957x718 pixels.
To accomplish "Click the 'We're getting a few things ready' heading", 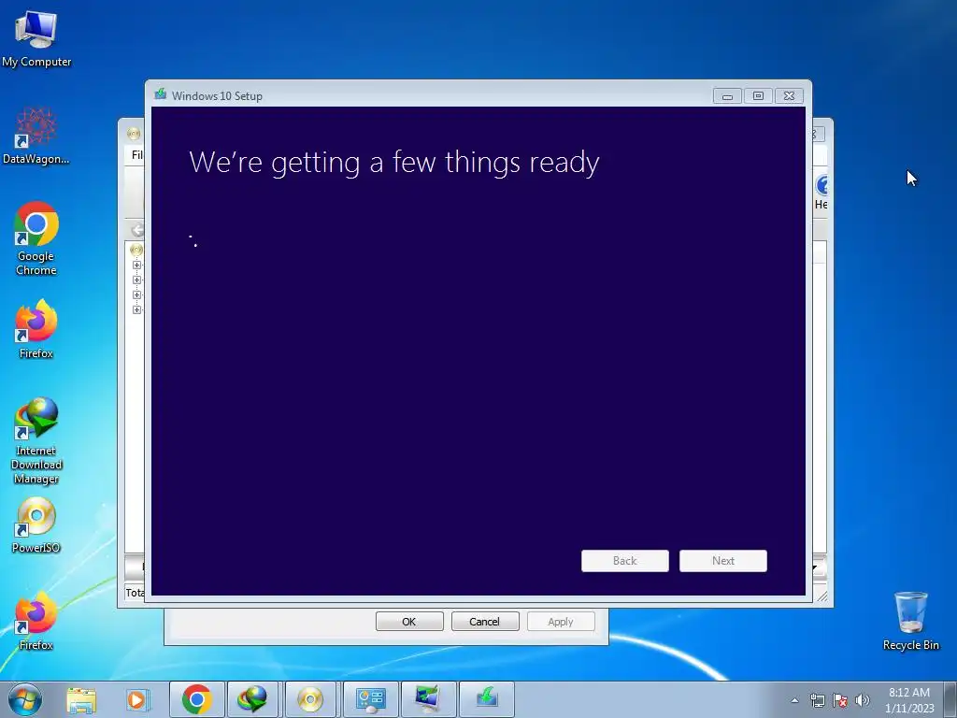I will pyautogui.click(x=394, y=163).
